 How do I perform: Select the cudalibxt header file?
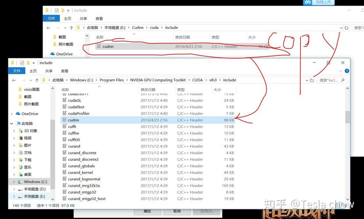click(x=148, y=107)
